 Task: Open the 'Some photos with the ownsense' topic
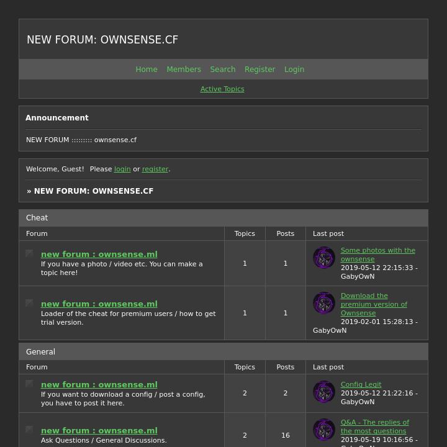pos(377,255)
